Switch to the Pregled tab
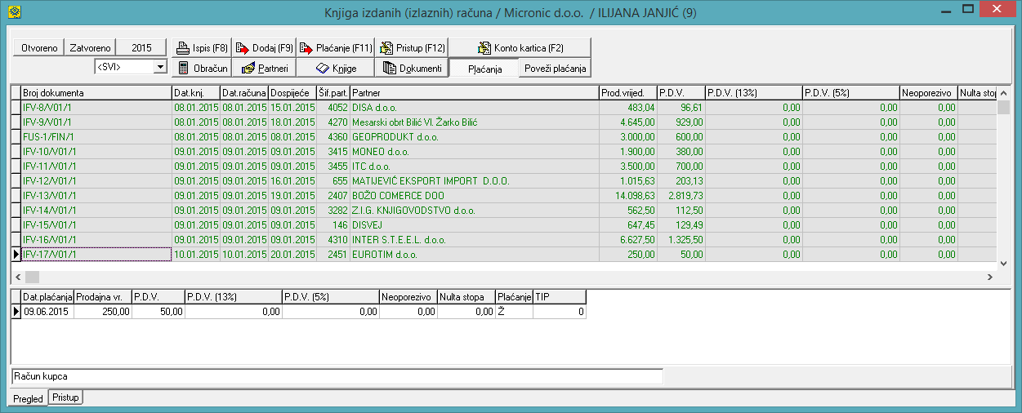This screenshot has height=413, width=1022. pos(28,398)
